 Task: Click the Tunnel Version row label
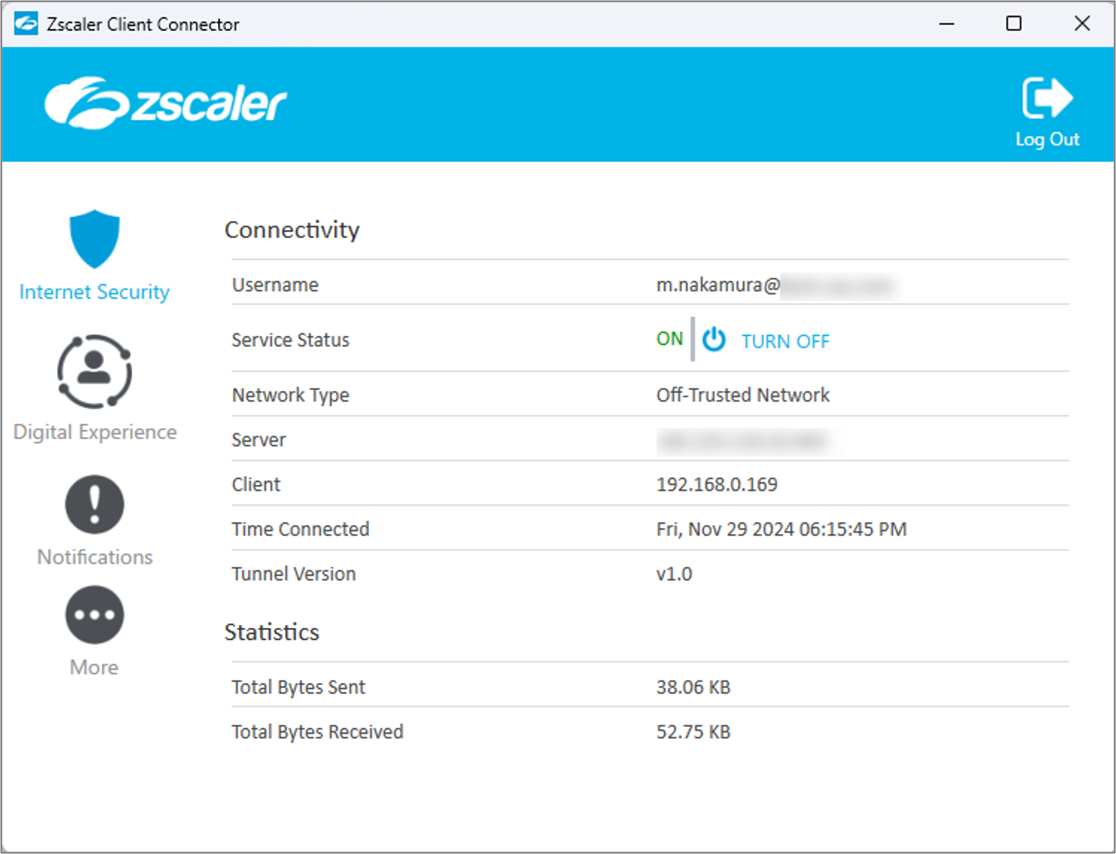click(x=294, y=574)
